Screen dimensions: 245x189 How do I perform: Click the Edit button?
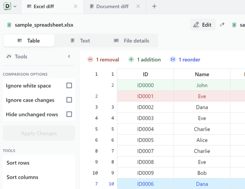203,25
